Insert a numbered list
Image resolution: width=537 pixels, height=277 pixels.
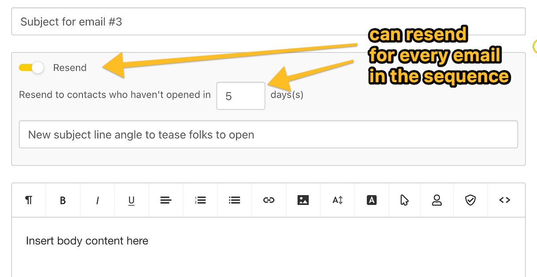click(x=200, y=200)
